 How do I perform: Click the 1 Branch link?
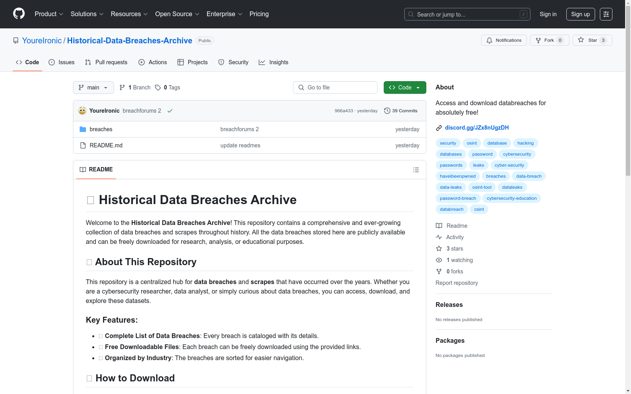coord(135,87)
